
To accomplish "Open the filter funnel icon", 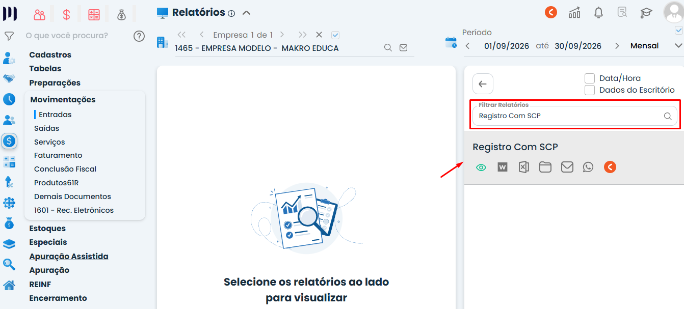I will click(9, 36).
